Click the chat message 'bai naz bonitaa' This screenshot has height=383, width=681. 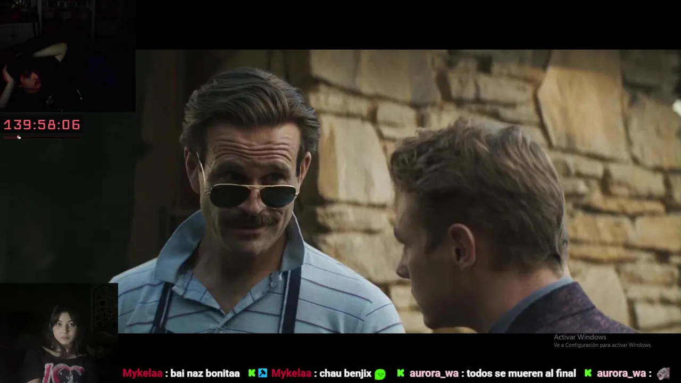205,373
